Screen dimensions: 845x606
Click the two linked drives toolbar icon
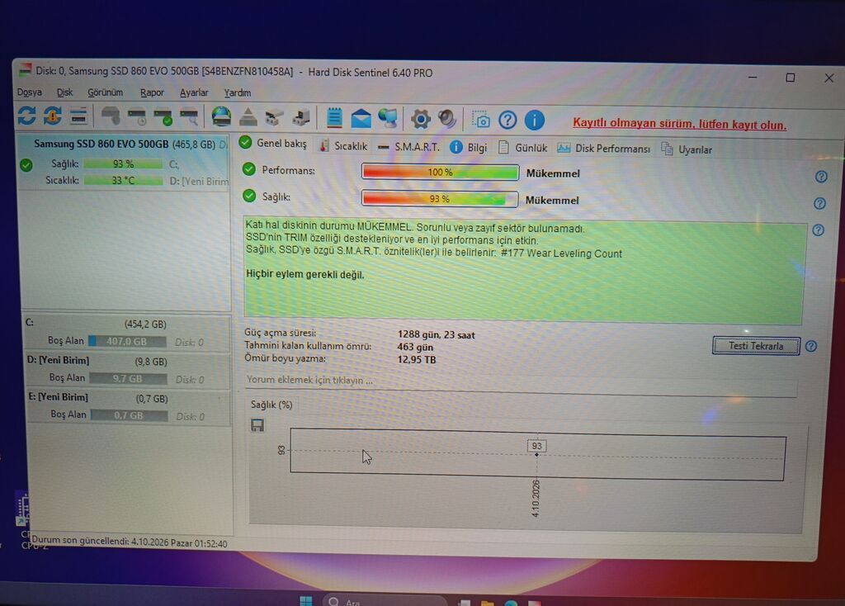274,117
